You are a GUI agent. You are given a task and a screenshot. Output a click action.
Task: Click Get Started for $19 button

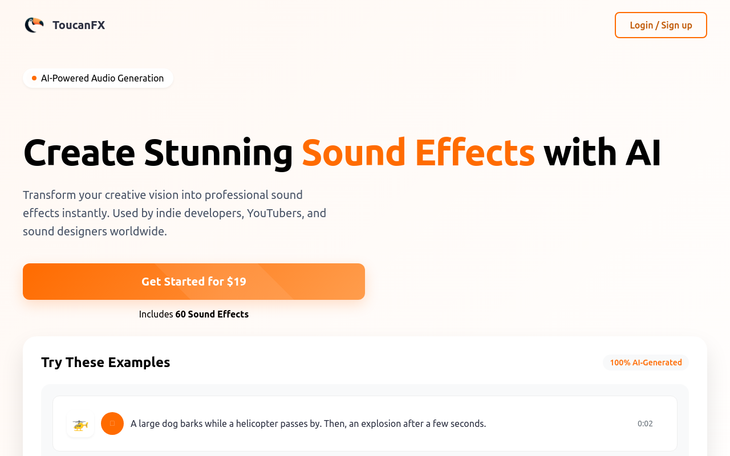click(194, 282)
